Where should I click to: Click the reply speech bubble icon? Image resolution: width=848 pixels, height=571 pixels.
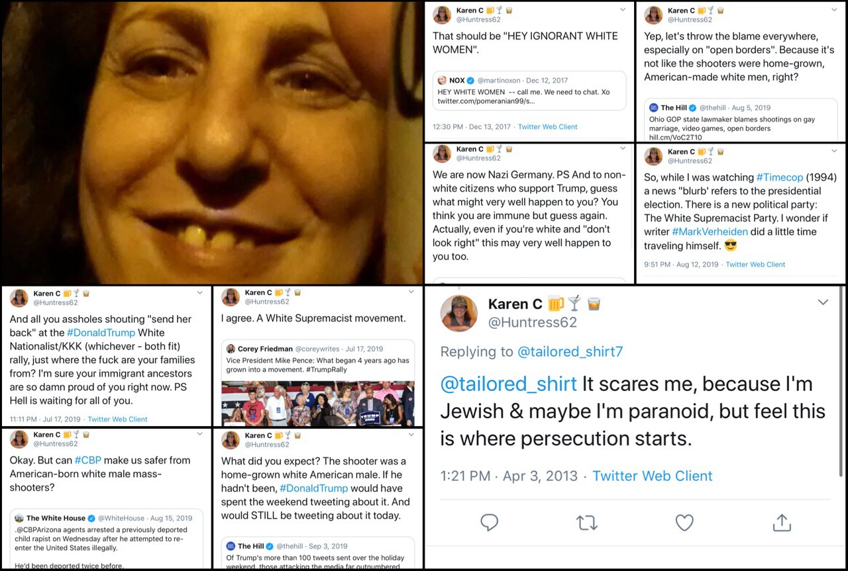tap(489, 523)
